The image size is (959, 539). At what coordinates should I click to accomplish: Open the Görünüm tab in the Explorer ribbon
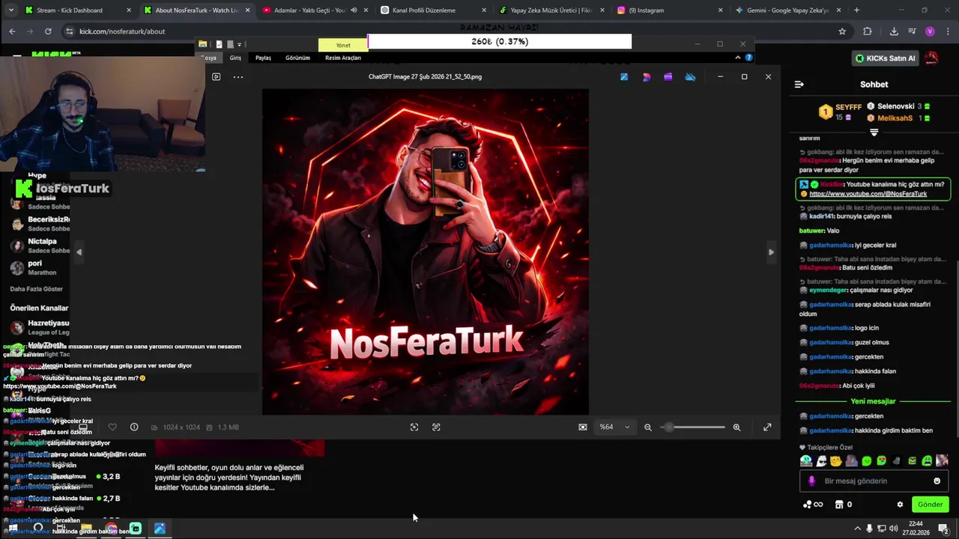[x=297, y=58]
